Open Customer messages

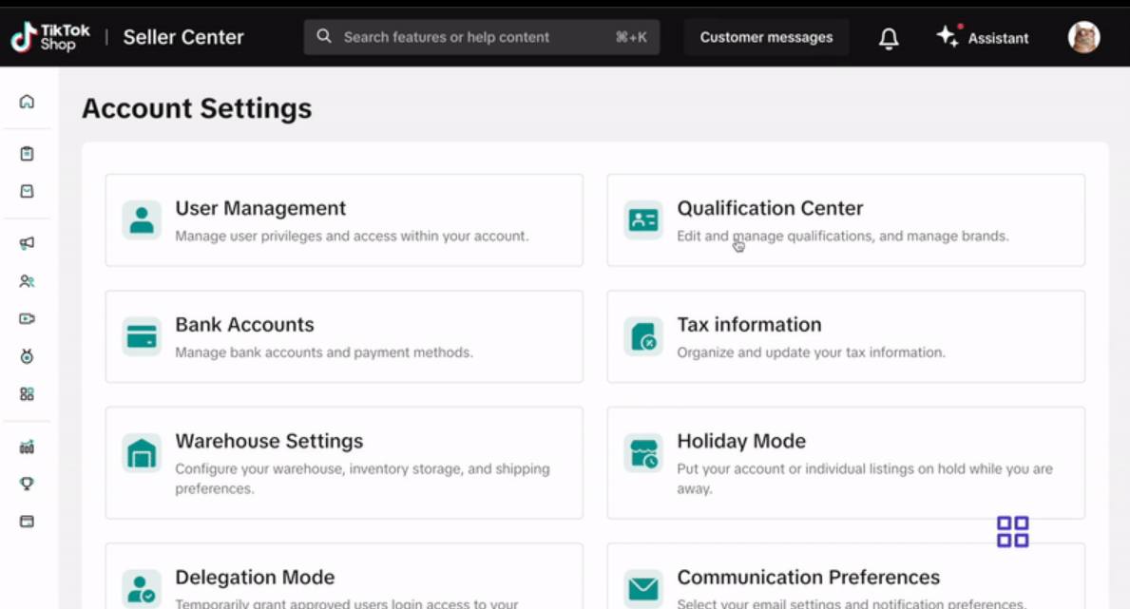(766, 37)
